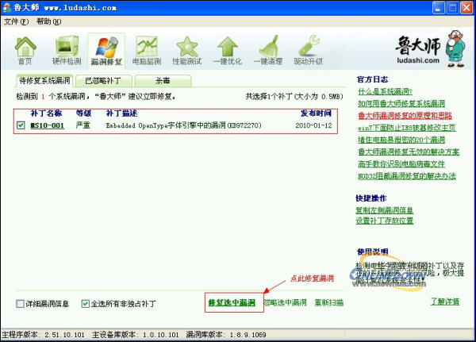Click 了解详情 link

click(x=445, y=302)
